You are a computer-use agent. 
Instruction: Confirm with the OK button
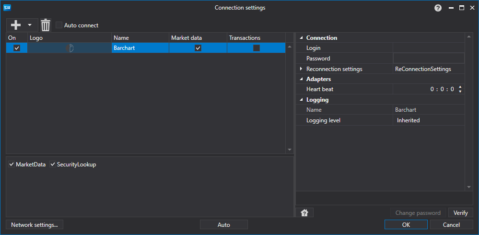click(406, 224)
